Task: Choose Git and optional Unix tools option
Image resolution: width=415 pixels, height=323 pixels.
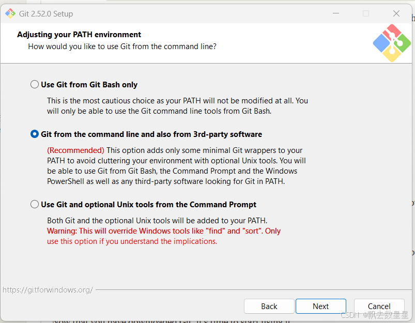Action: (35, 204)
